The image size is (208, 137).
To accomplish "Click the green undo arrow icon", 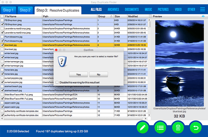I will (x=195, y=127).
